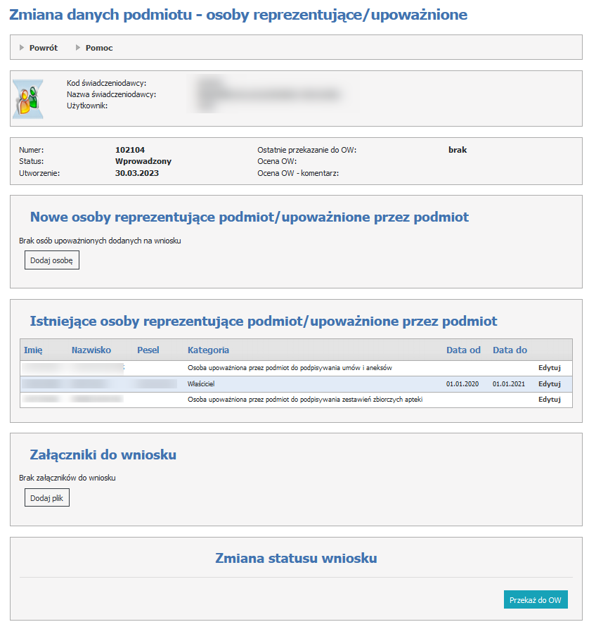This screenshot has width=589, height=629.
Task: Click the Kategoria column header
Action: click(208, 350)
